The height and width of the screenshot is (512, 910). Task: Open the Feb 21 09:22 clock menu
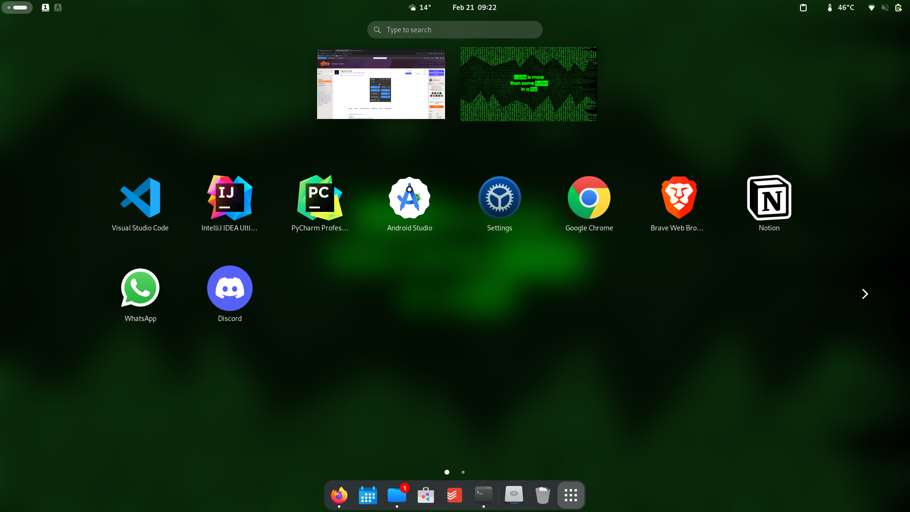474,8
